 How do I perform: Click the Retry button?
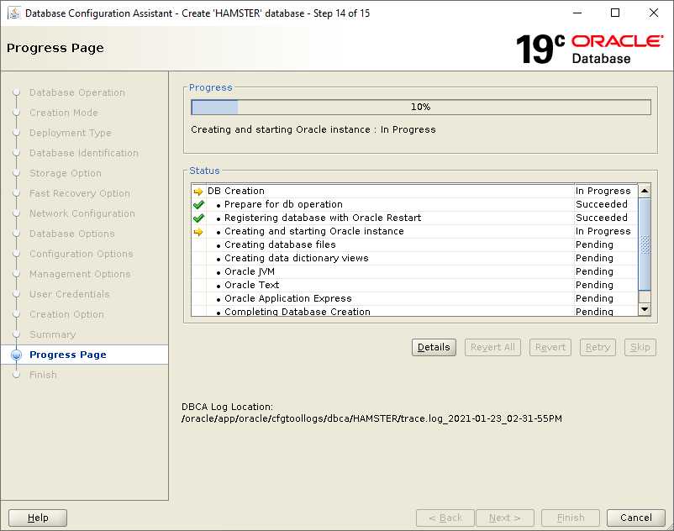point(598,347)
